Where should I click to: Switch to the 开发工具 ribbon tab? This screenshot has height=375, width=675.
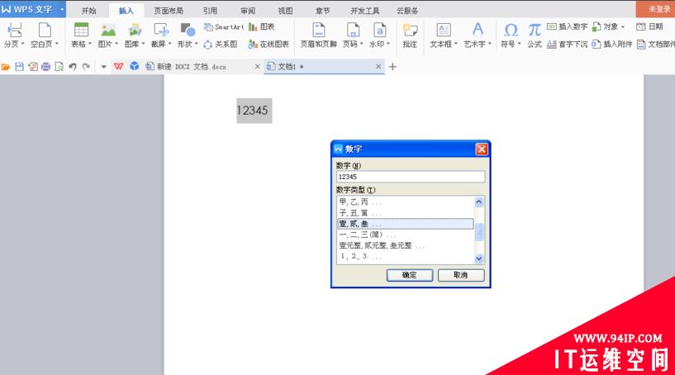tap(365, 11)
